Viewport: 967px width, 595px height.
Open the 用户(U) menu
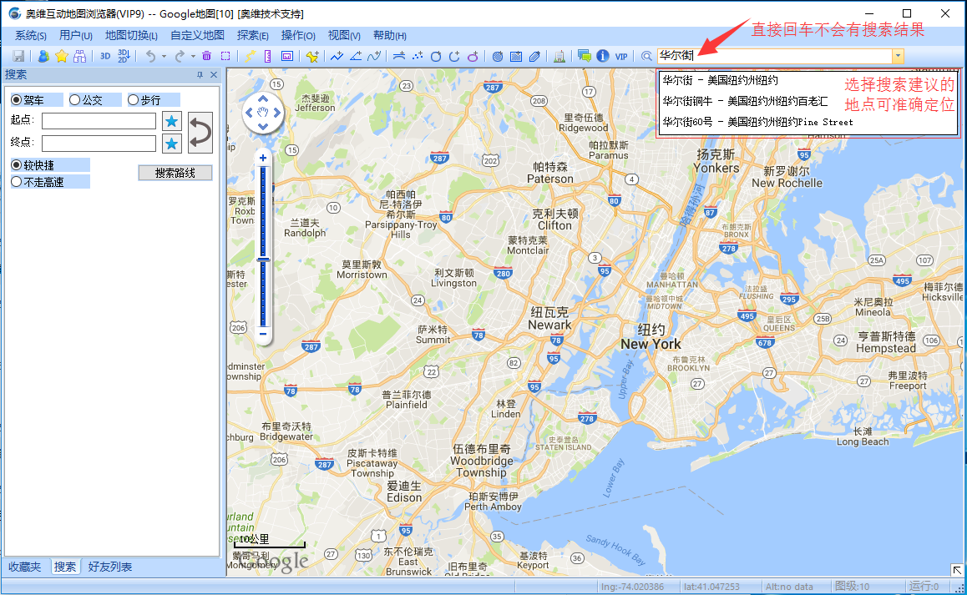click(76, 35)
